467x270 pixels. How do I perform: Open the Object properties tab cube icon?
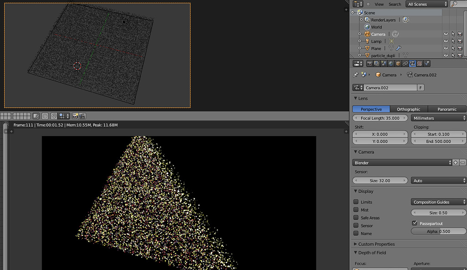click(x=398, y=63)
